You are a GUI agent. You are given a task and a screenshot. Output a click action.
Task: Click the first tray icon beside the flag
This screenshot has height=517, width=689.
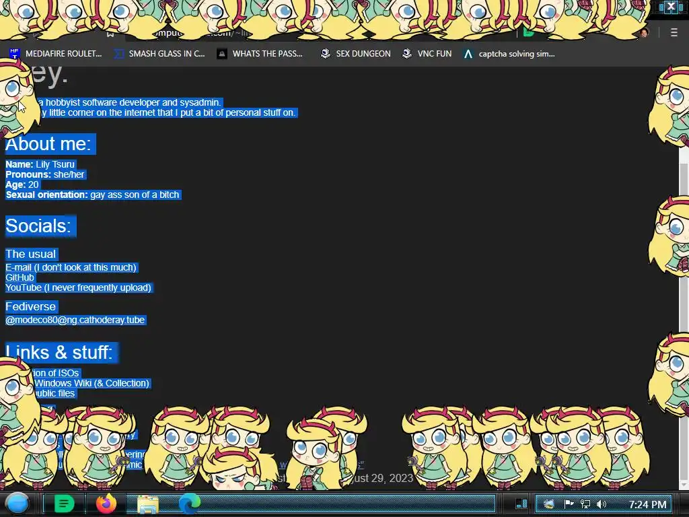[549, 504]
